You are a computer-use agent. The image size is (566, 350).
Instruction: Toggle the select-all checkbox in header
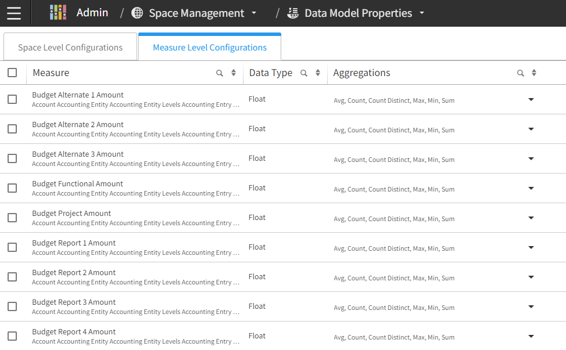click(x=12, y=73)
